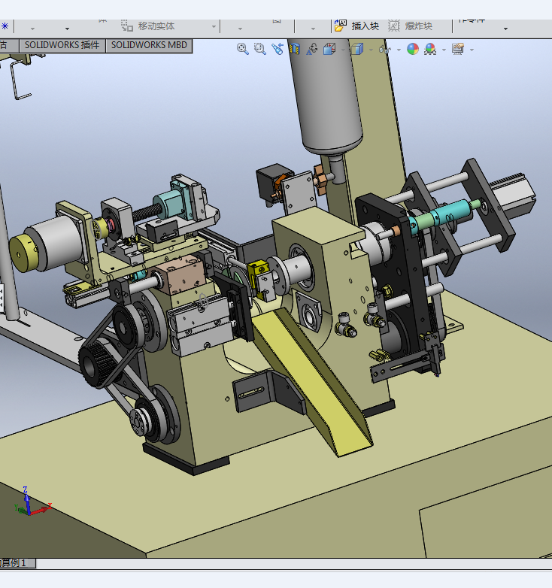Open the Section View tool
The width and height of the screenshot is (552, 588).
295,49
